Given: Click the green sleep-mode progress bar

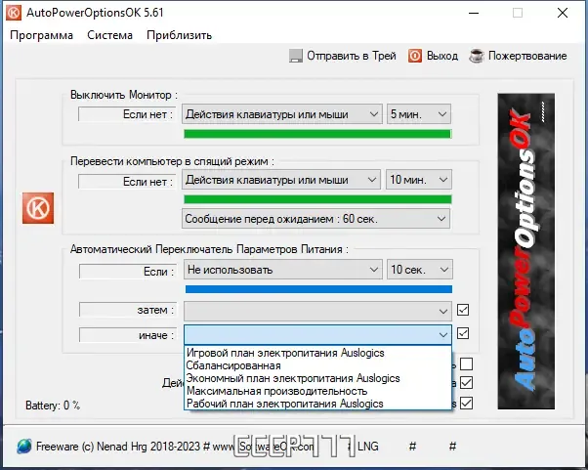Looking at the screenshot, I should click(317, 199).
